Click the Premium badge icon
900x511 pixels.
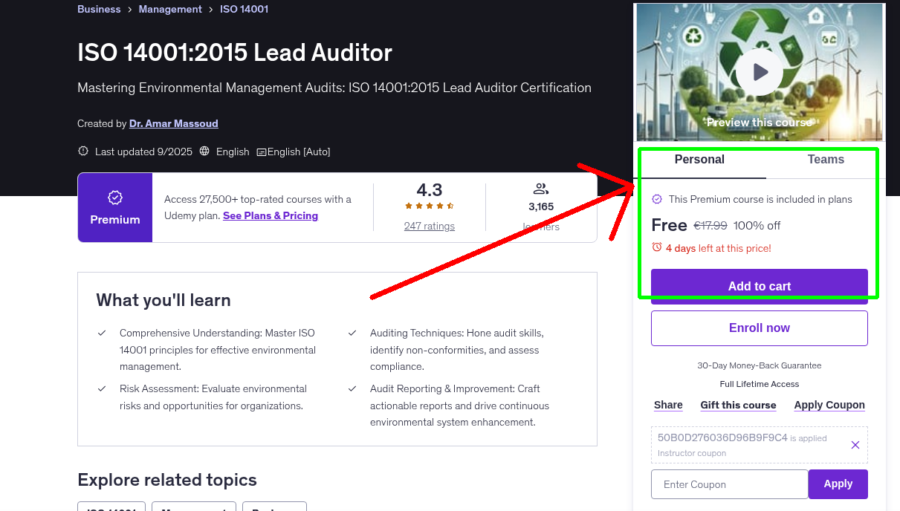point(114,198)
